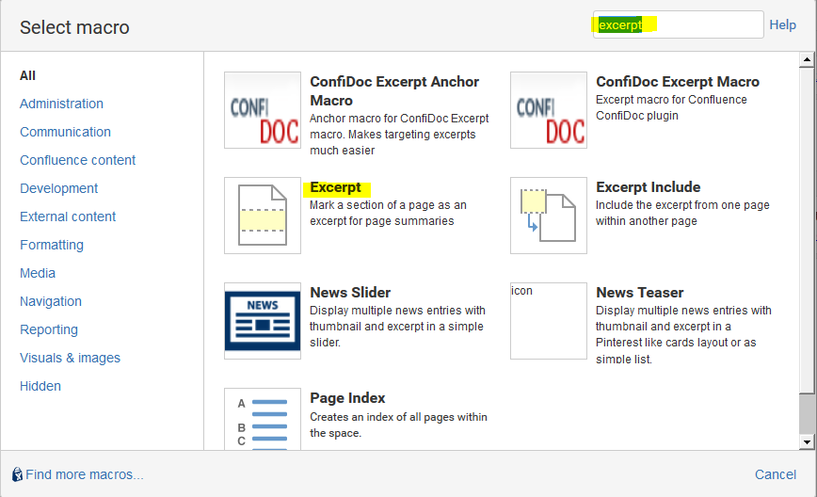Open the Confluence content category

tap(77, 160)
